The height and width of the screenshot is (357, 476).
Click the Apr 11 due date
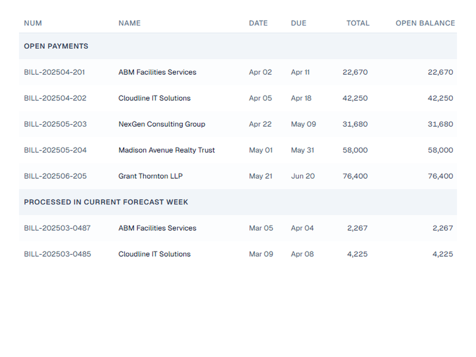(300, 72)
